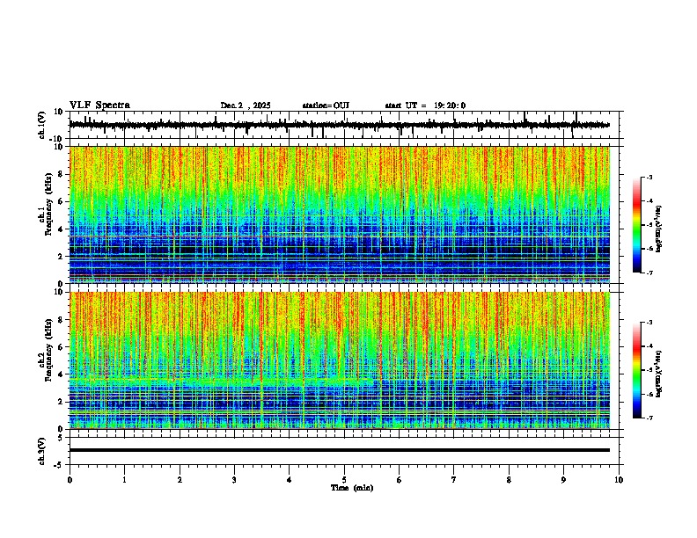Screen dimensions: 697x538
Task: Click inside the ch.2 spectrogram plot
Action: [x=340, y=360]
